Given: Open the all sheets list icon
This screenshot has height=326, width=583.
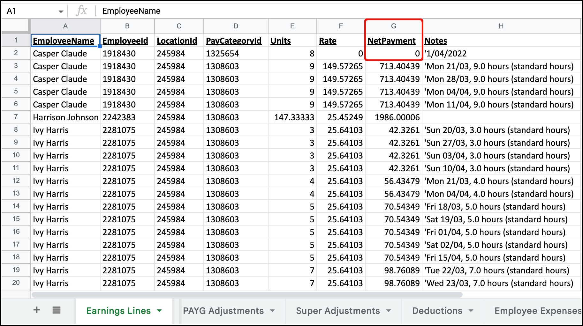Looking at the screenshot, I should [x=57, y=310].
